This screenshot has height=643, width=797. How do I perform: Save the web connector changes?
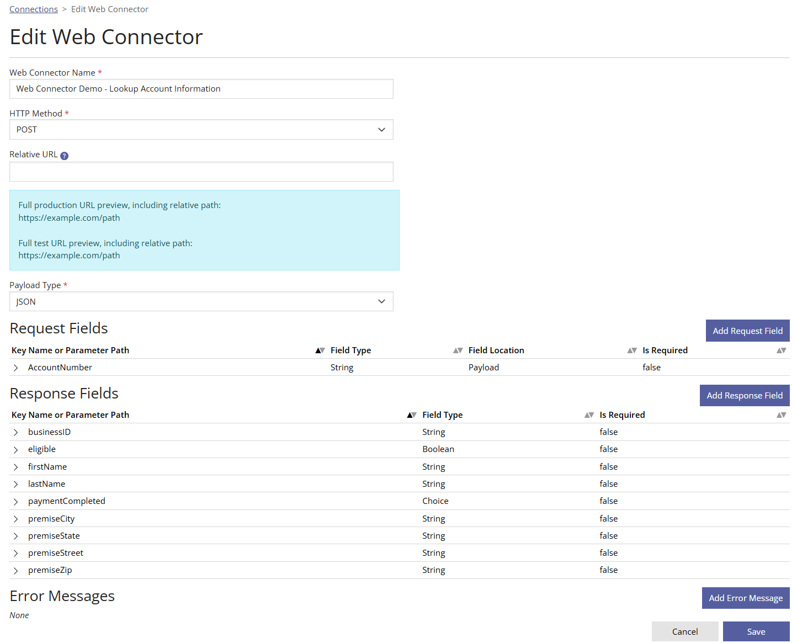756,631
